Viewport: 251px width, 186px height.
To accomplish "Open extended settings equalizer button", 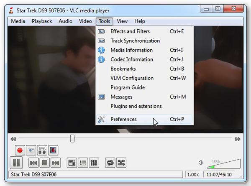I will click(94, 163).
